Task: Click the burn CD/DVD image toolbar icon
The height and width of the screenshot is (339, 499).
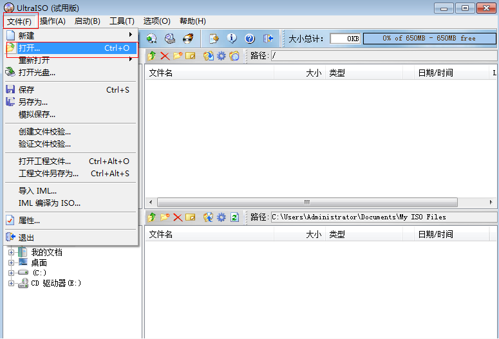Action: point(188,39)
